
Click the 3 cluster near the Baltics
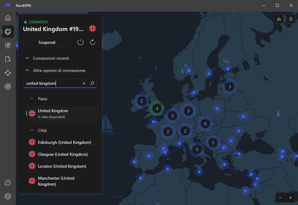[x=229, y=87]
